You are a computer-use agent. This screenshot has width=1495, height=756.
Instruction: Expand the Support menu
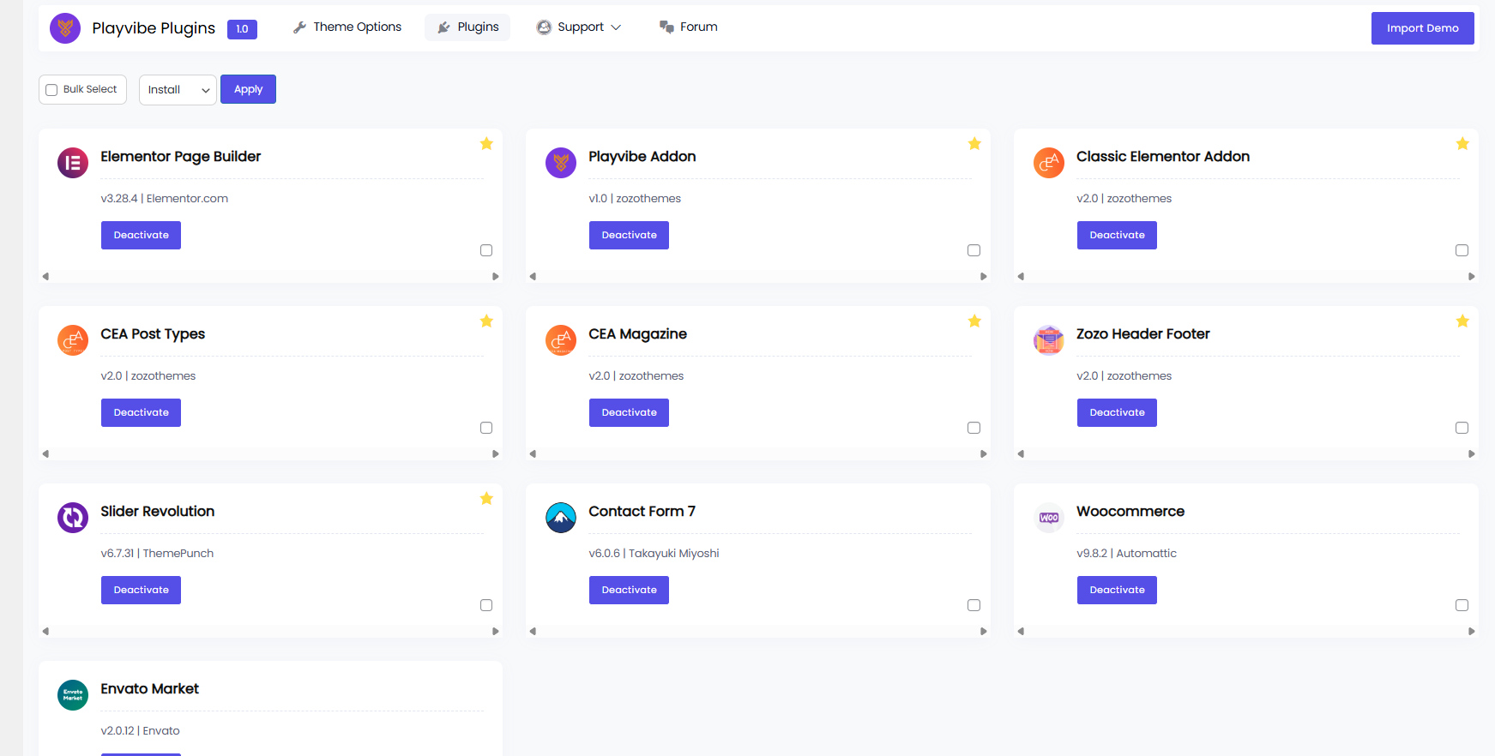click(x=580, y=27)
